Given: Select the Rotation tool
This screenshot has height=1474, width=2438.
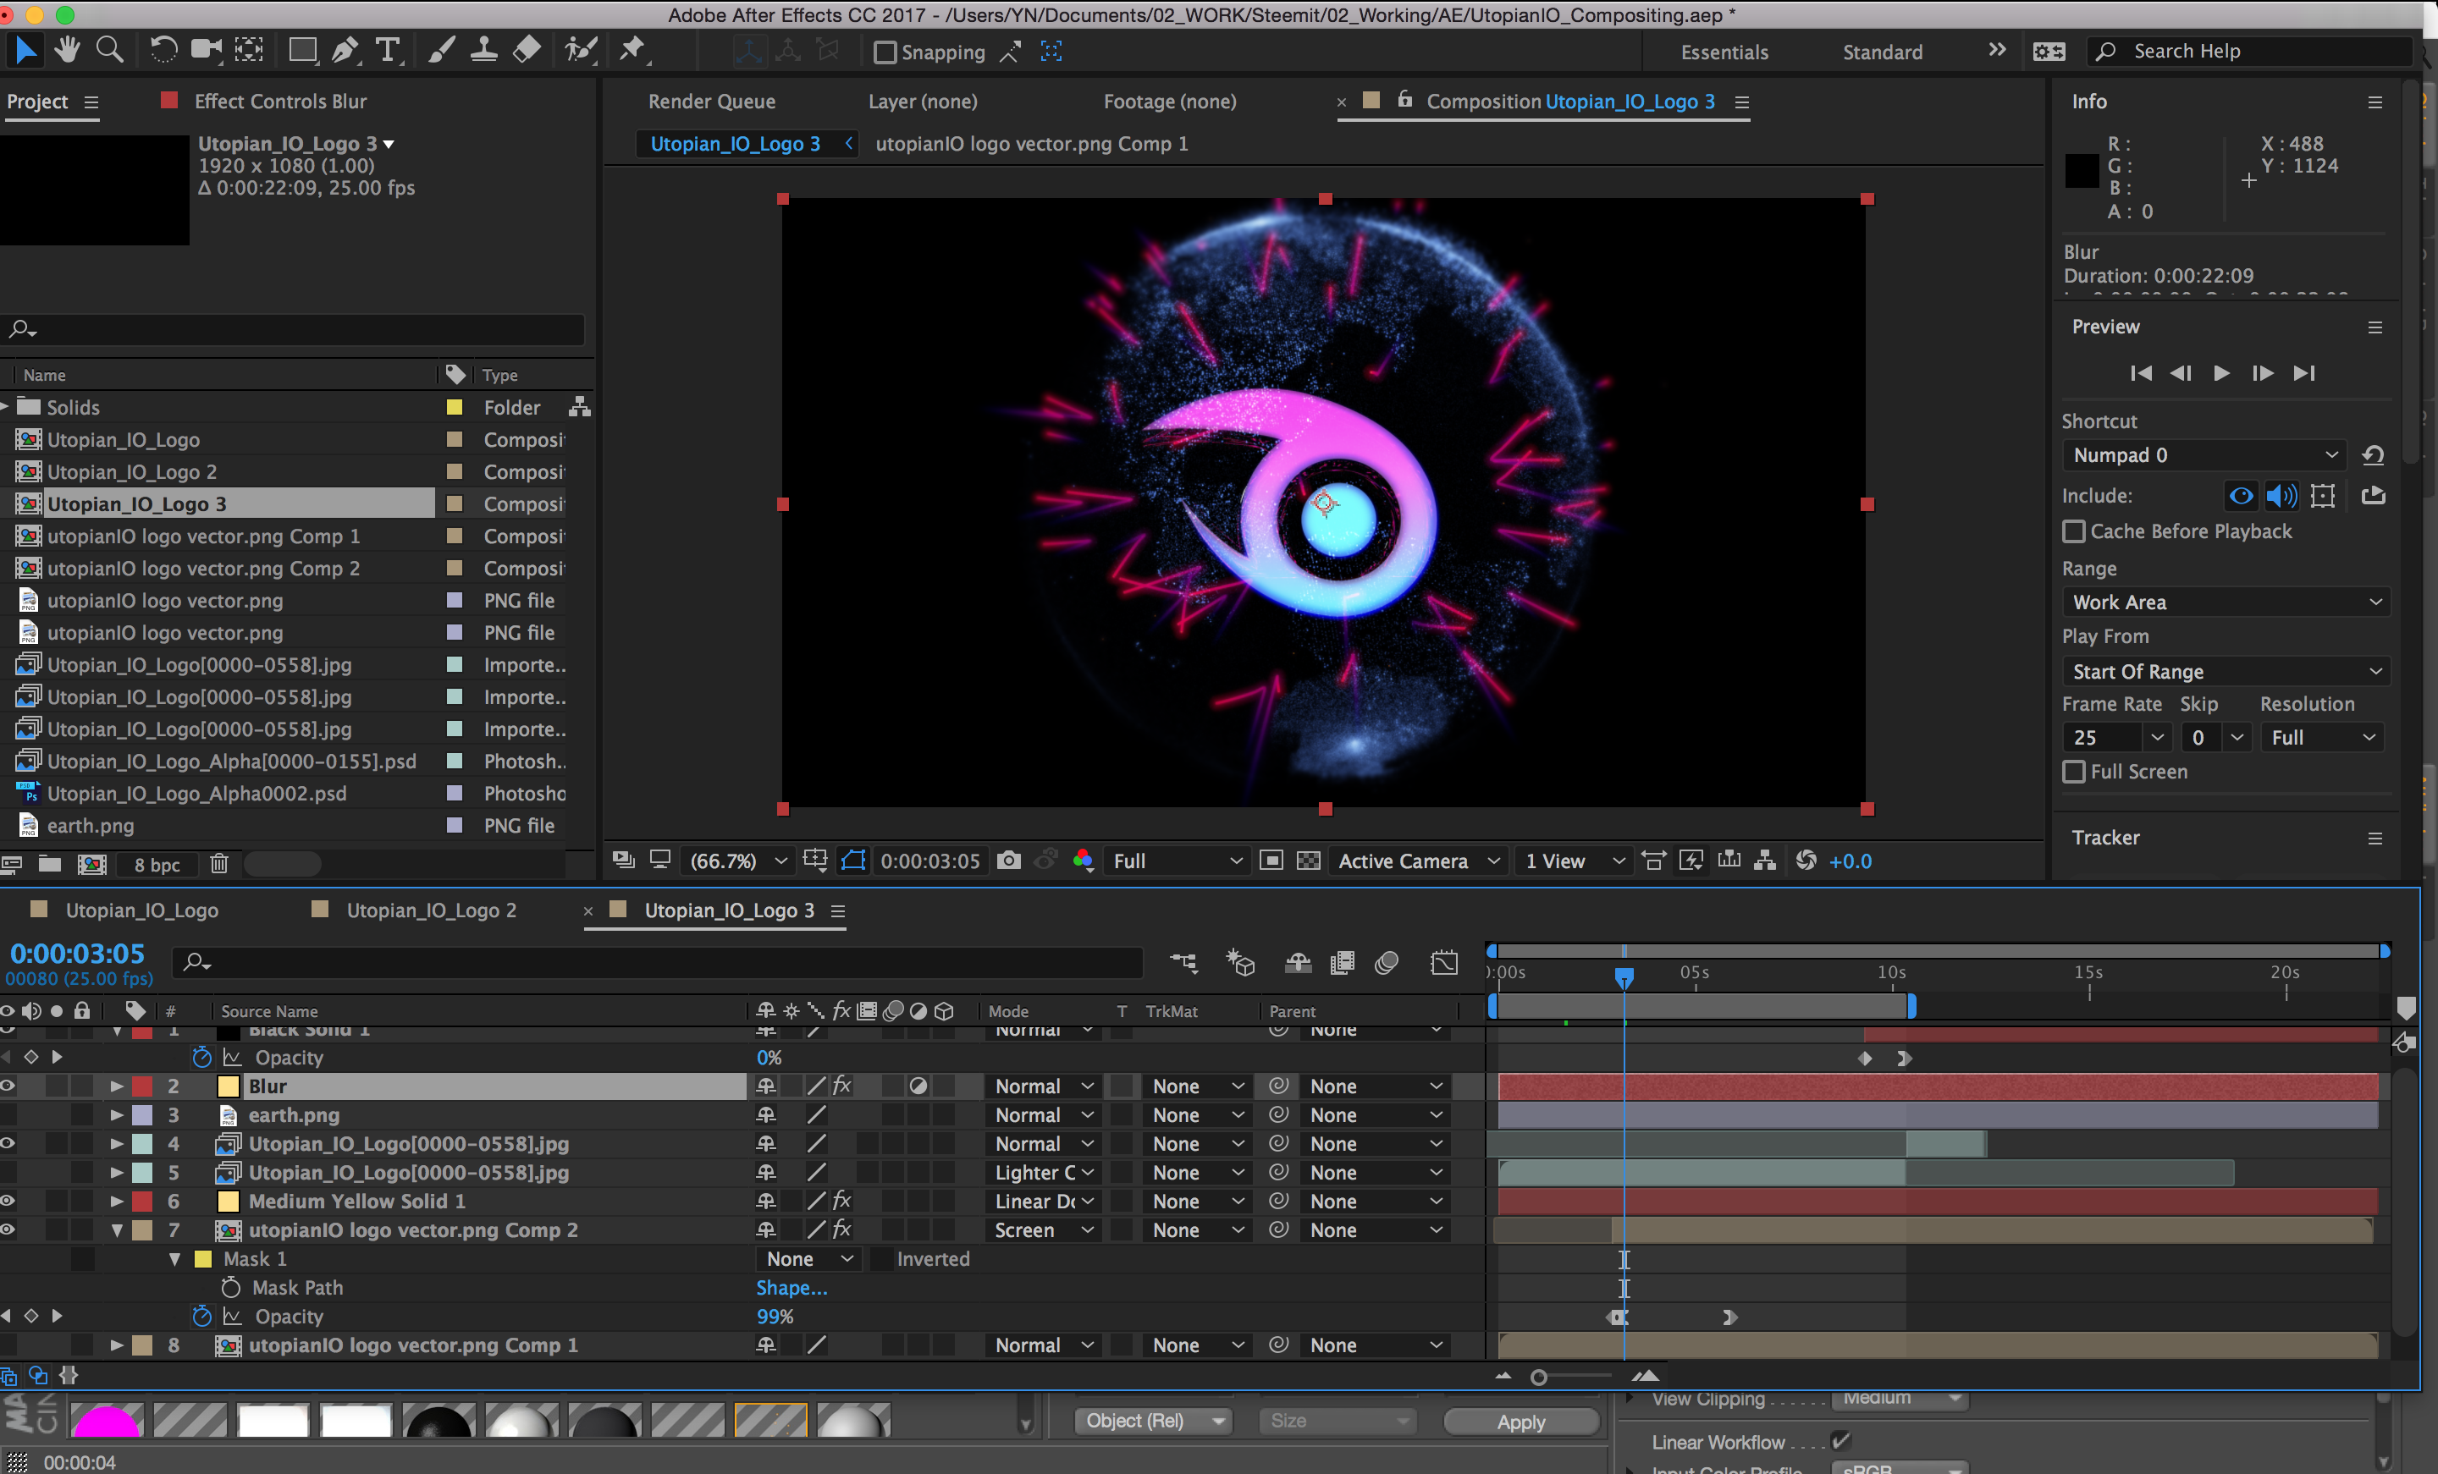Looking at the screenshot, I should pos(163,51).
